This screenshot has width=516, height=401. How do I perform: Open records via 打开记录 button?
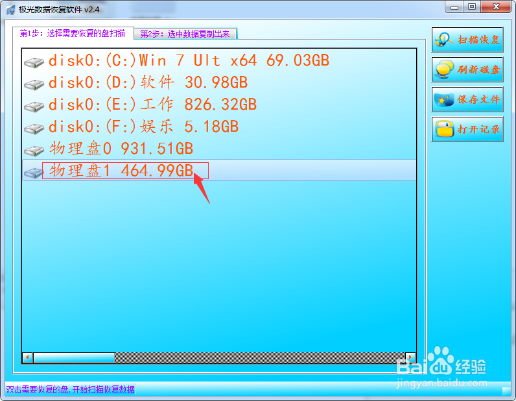467,129
